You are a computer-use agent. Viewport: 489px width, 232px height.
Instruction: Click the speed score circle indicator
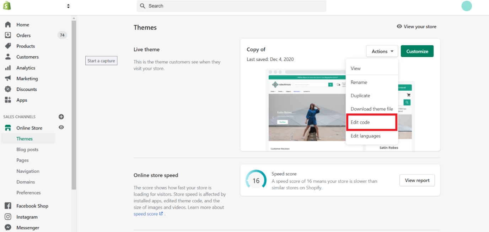pyautogui.click(x=256, y=180)
